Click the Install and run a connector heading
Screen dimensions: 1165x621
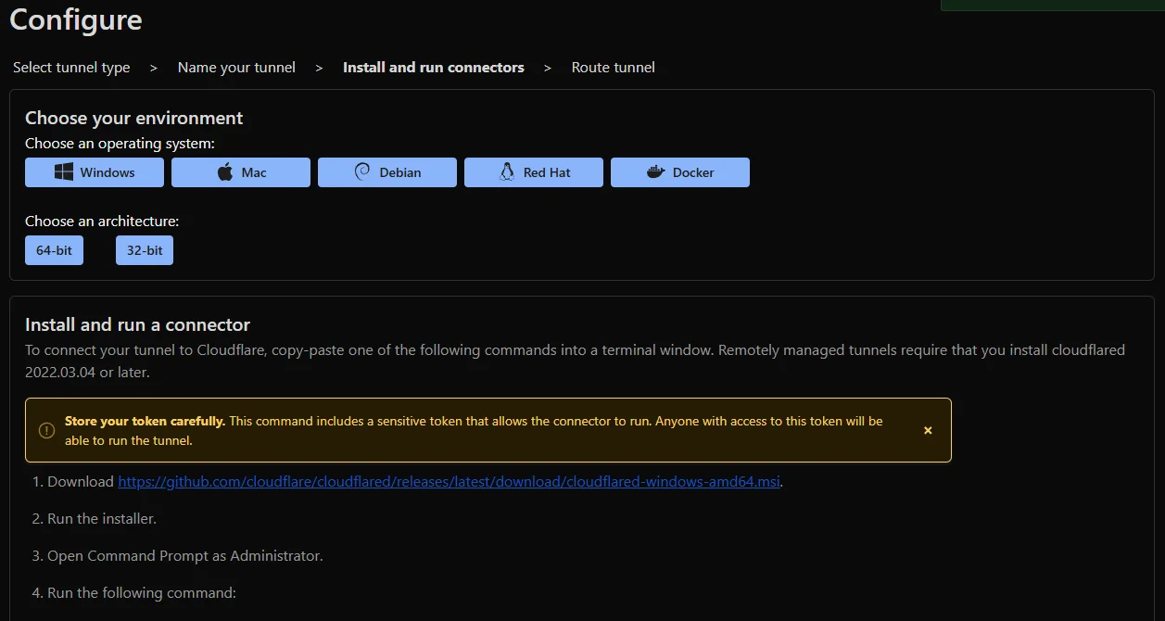pyautogui.click(x=137, y=324)
